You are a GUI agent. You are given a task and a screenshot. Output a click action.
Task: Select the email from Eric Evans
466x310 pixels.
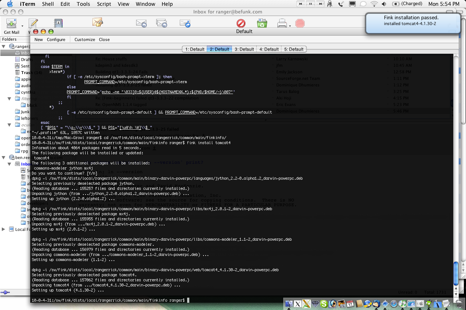coord(287,105)
